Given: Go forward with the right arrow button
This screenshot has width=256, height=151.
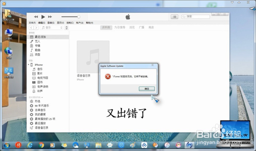Looking at the screenshot, I should point(36,28).
